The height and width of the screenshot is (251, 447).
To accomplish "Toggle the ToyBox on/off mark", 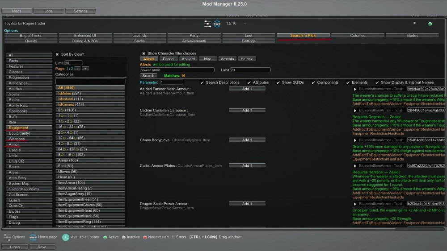I will (x=414, y=23).
